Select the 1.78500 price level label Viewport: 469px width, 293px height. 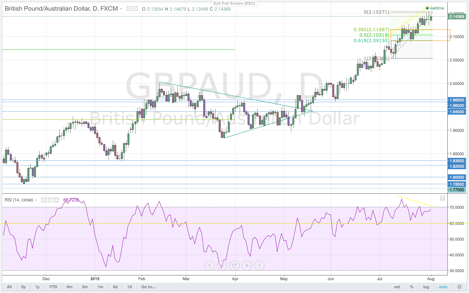click(x=457, y=184)
